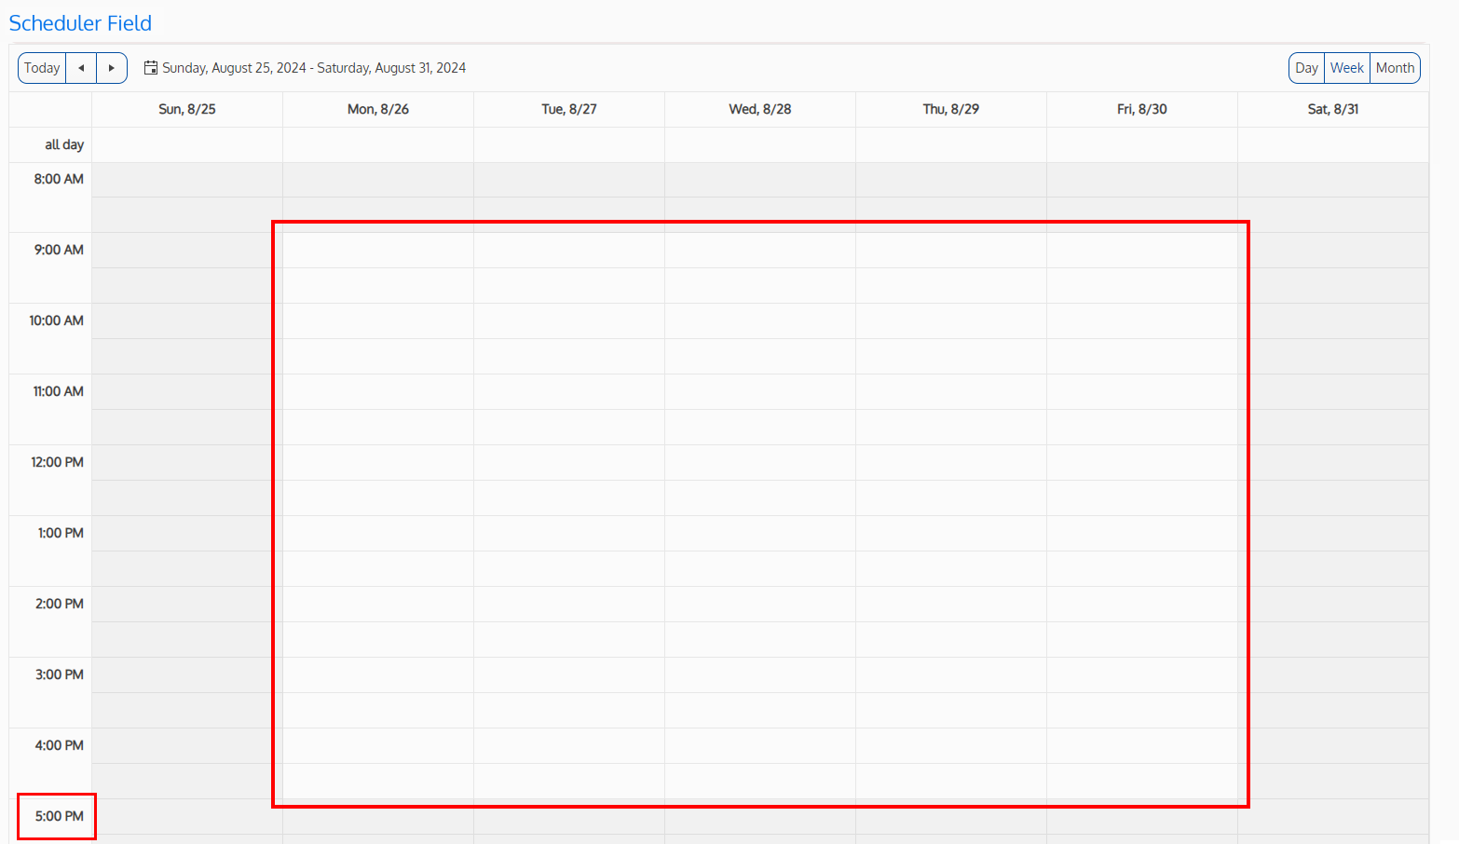Switch to Month view
Viewport: 1459px width, 844px height.
coord(1395,68)
